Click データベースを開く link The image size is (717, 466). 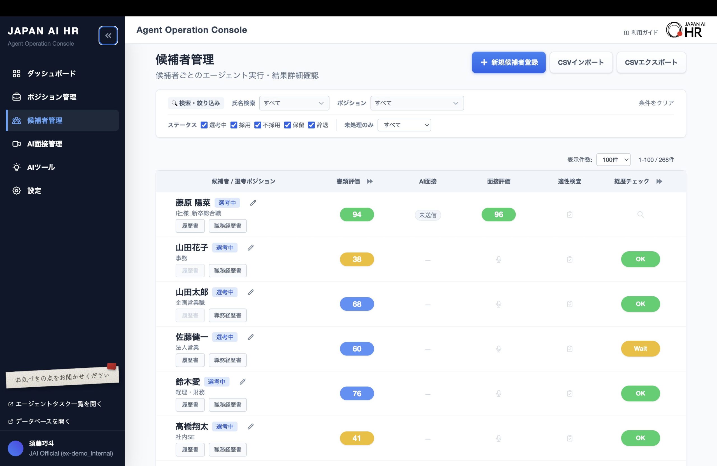[39, 421]
